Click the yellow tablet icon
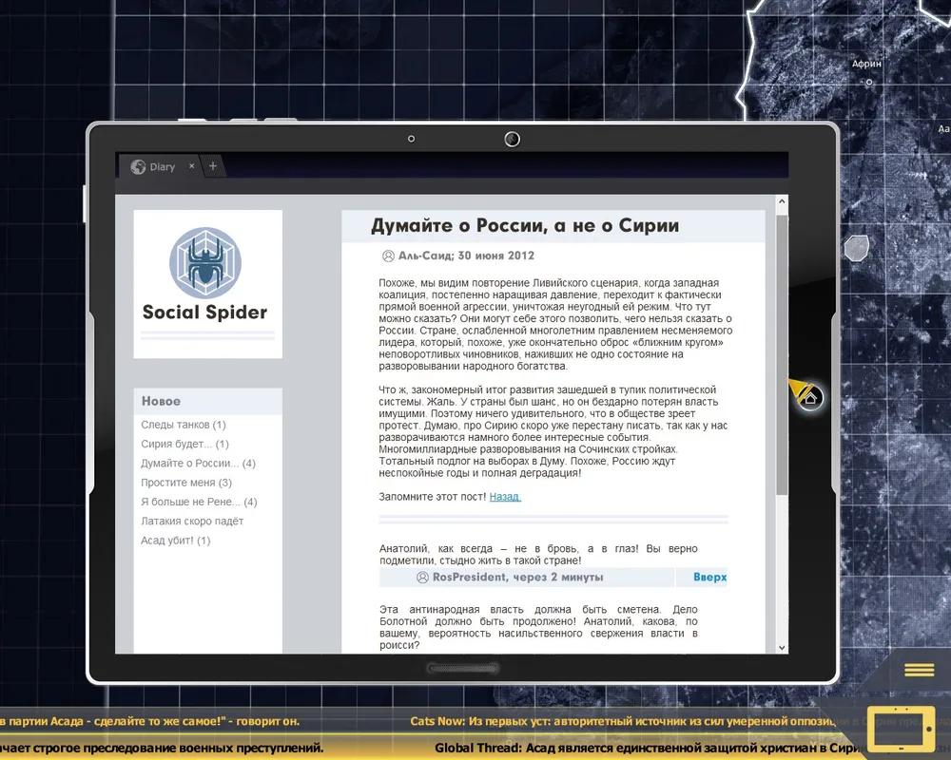The width and height of the screenshot is (951, 760). click(x=902, y=729)
